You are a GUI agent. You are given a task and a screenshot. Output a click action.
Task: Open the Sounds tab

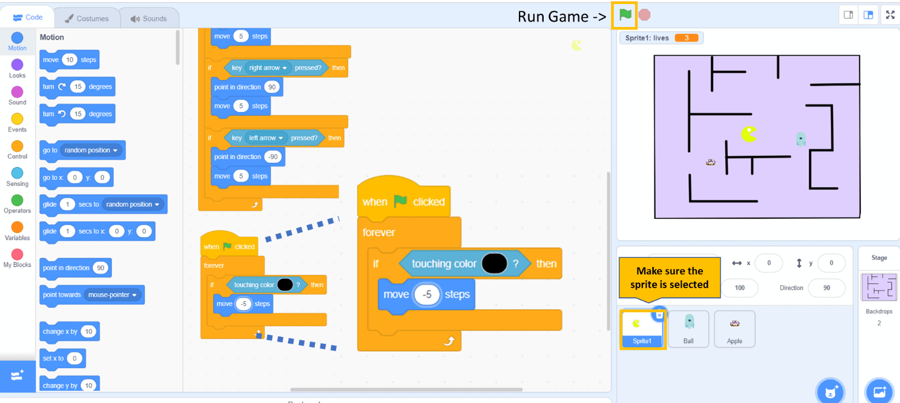coord(148,18)
